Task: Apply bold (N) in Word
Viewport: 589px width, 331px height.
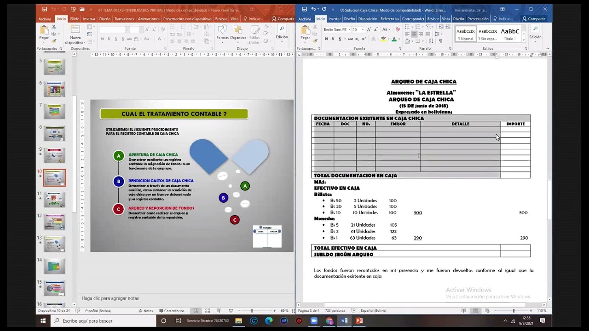Action: tap(326, 39)
